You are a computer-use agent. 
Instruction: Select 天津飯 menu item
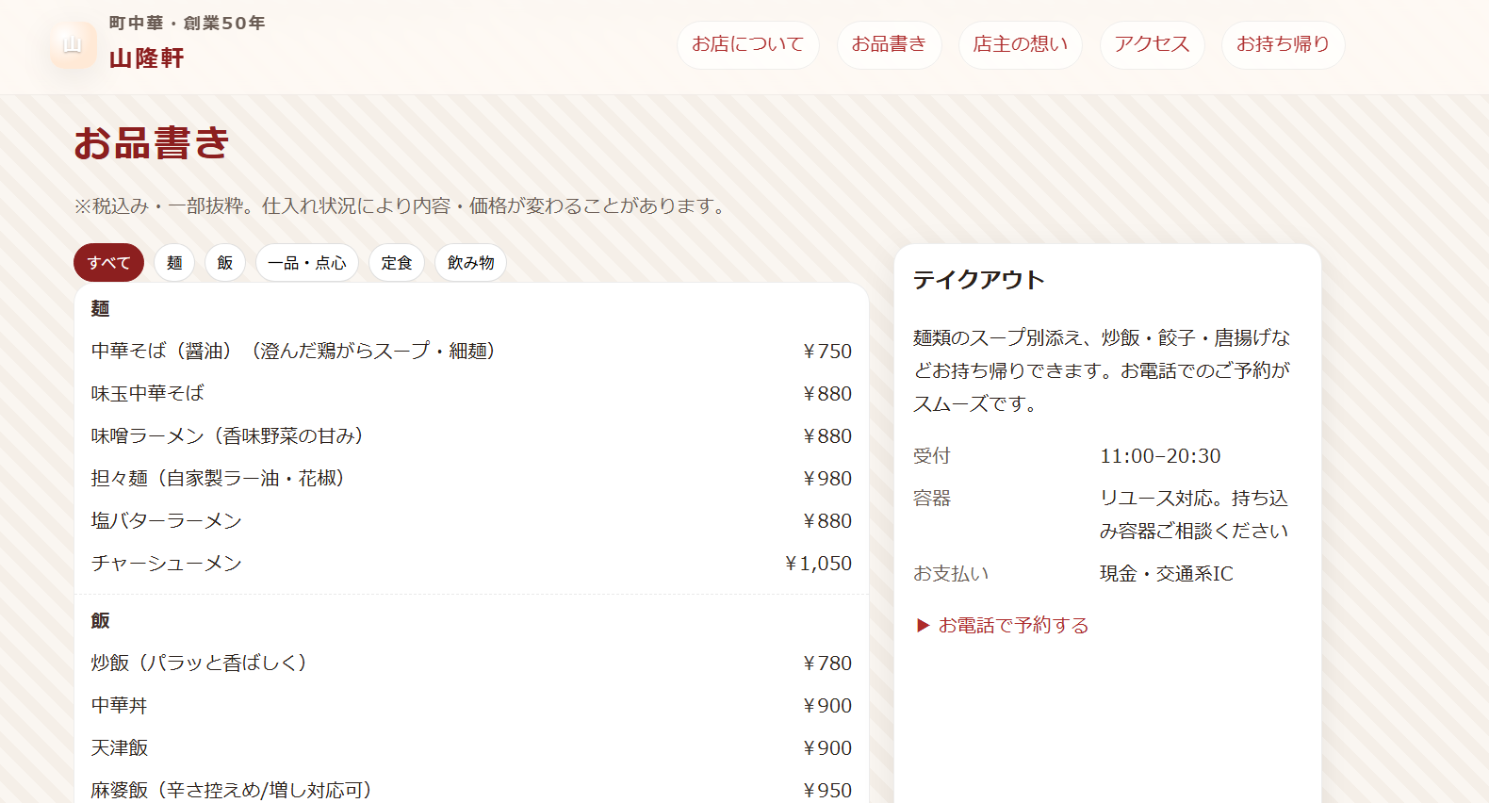tap(471, 747)
